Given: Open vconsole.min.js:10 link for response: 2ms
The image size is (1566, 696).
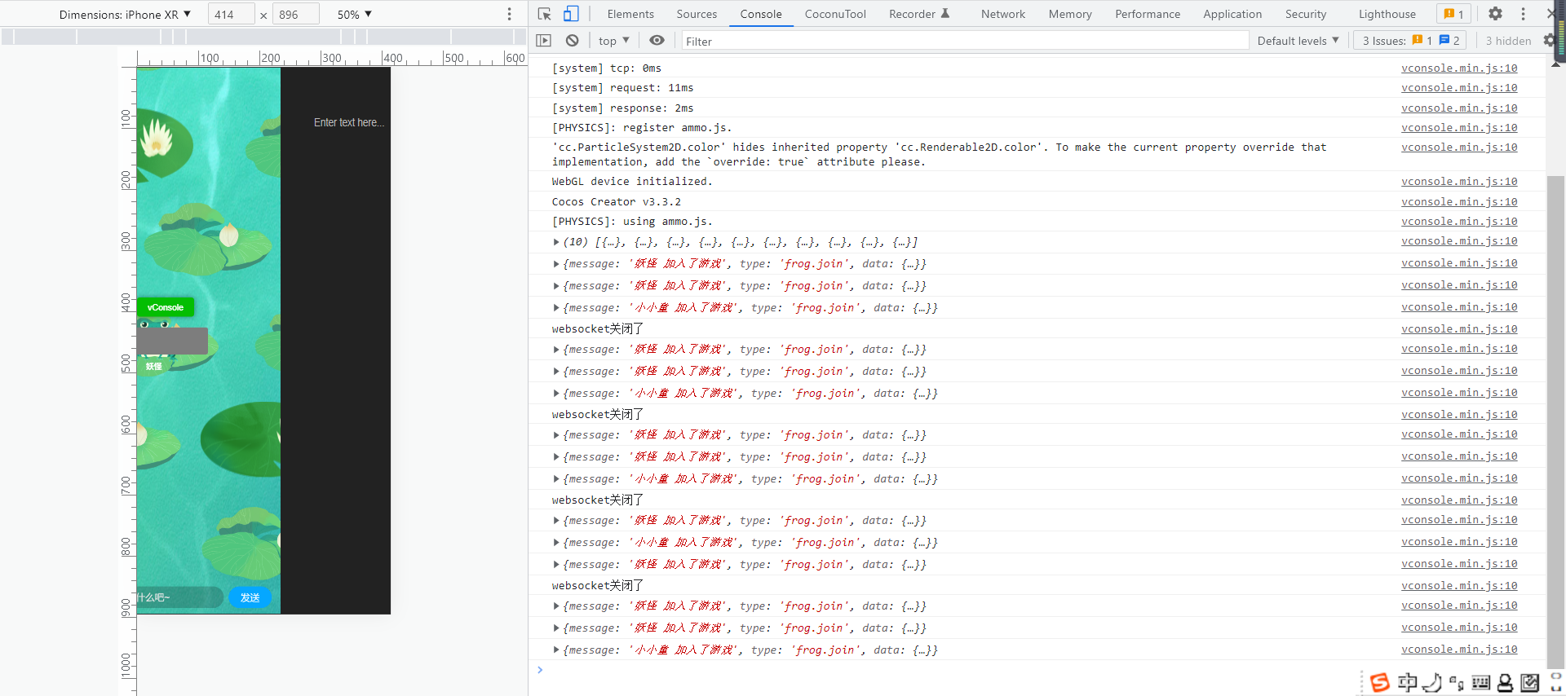Looking at the screenshot, I should point(1459,108).
